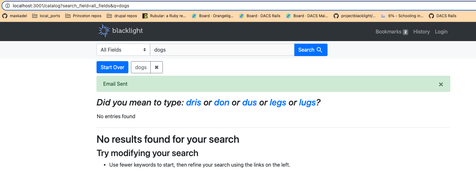The height and width of the screenshot is (187, 476).
Task: Dismiss the Email Sent alert
Action: click(x=441, y=84)
